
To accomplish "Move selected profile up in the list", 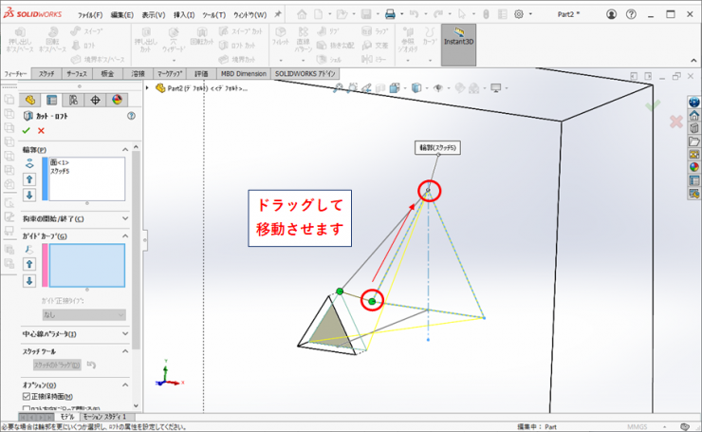I will pos(29,178).
